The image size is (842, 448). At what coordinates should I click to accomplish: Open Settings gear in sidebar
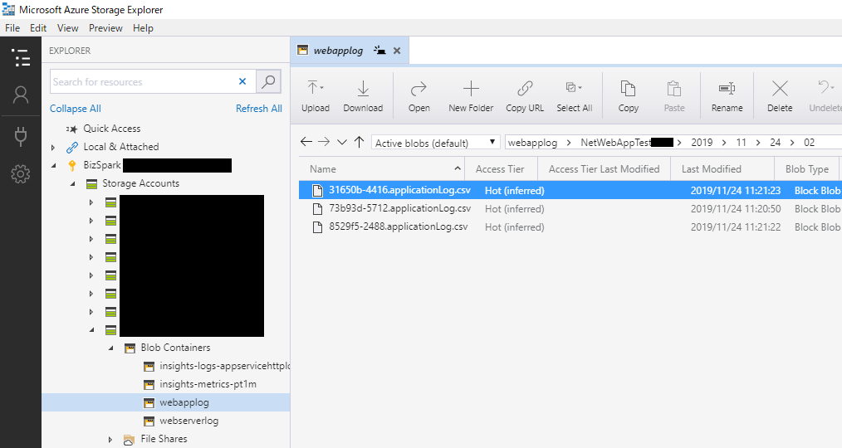pos(21,174)
